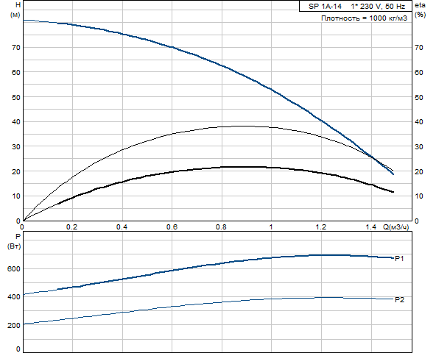Click the 40 tick on right eta axis

click(x=419, y=121)
